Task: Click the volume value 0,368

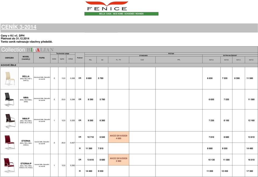Action: point(72,78)
